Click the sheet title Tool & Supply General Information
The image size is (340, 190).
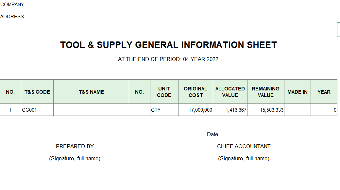(168, 45)
